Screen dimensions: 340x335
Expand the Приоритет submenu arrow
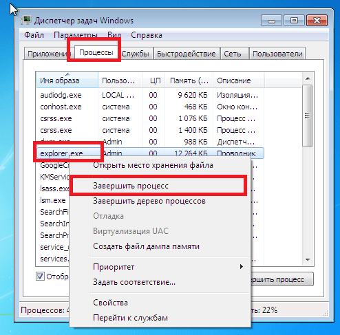(242, 267)
